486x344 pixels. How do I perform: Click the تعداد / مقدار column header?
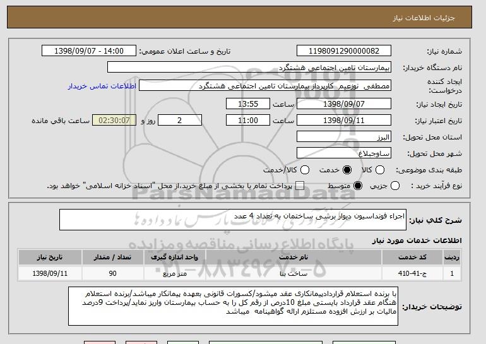pos(112,258)
